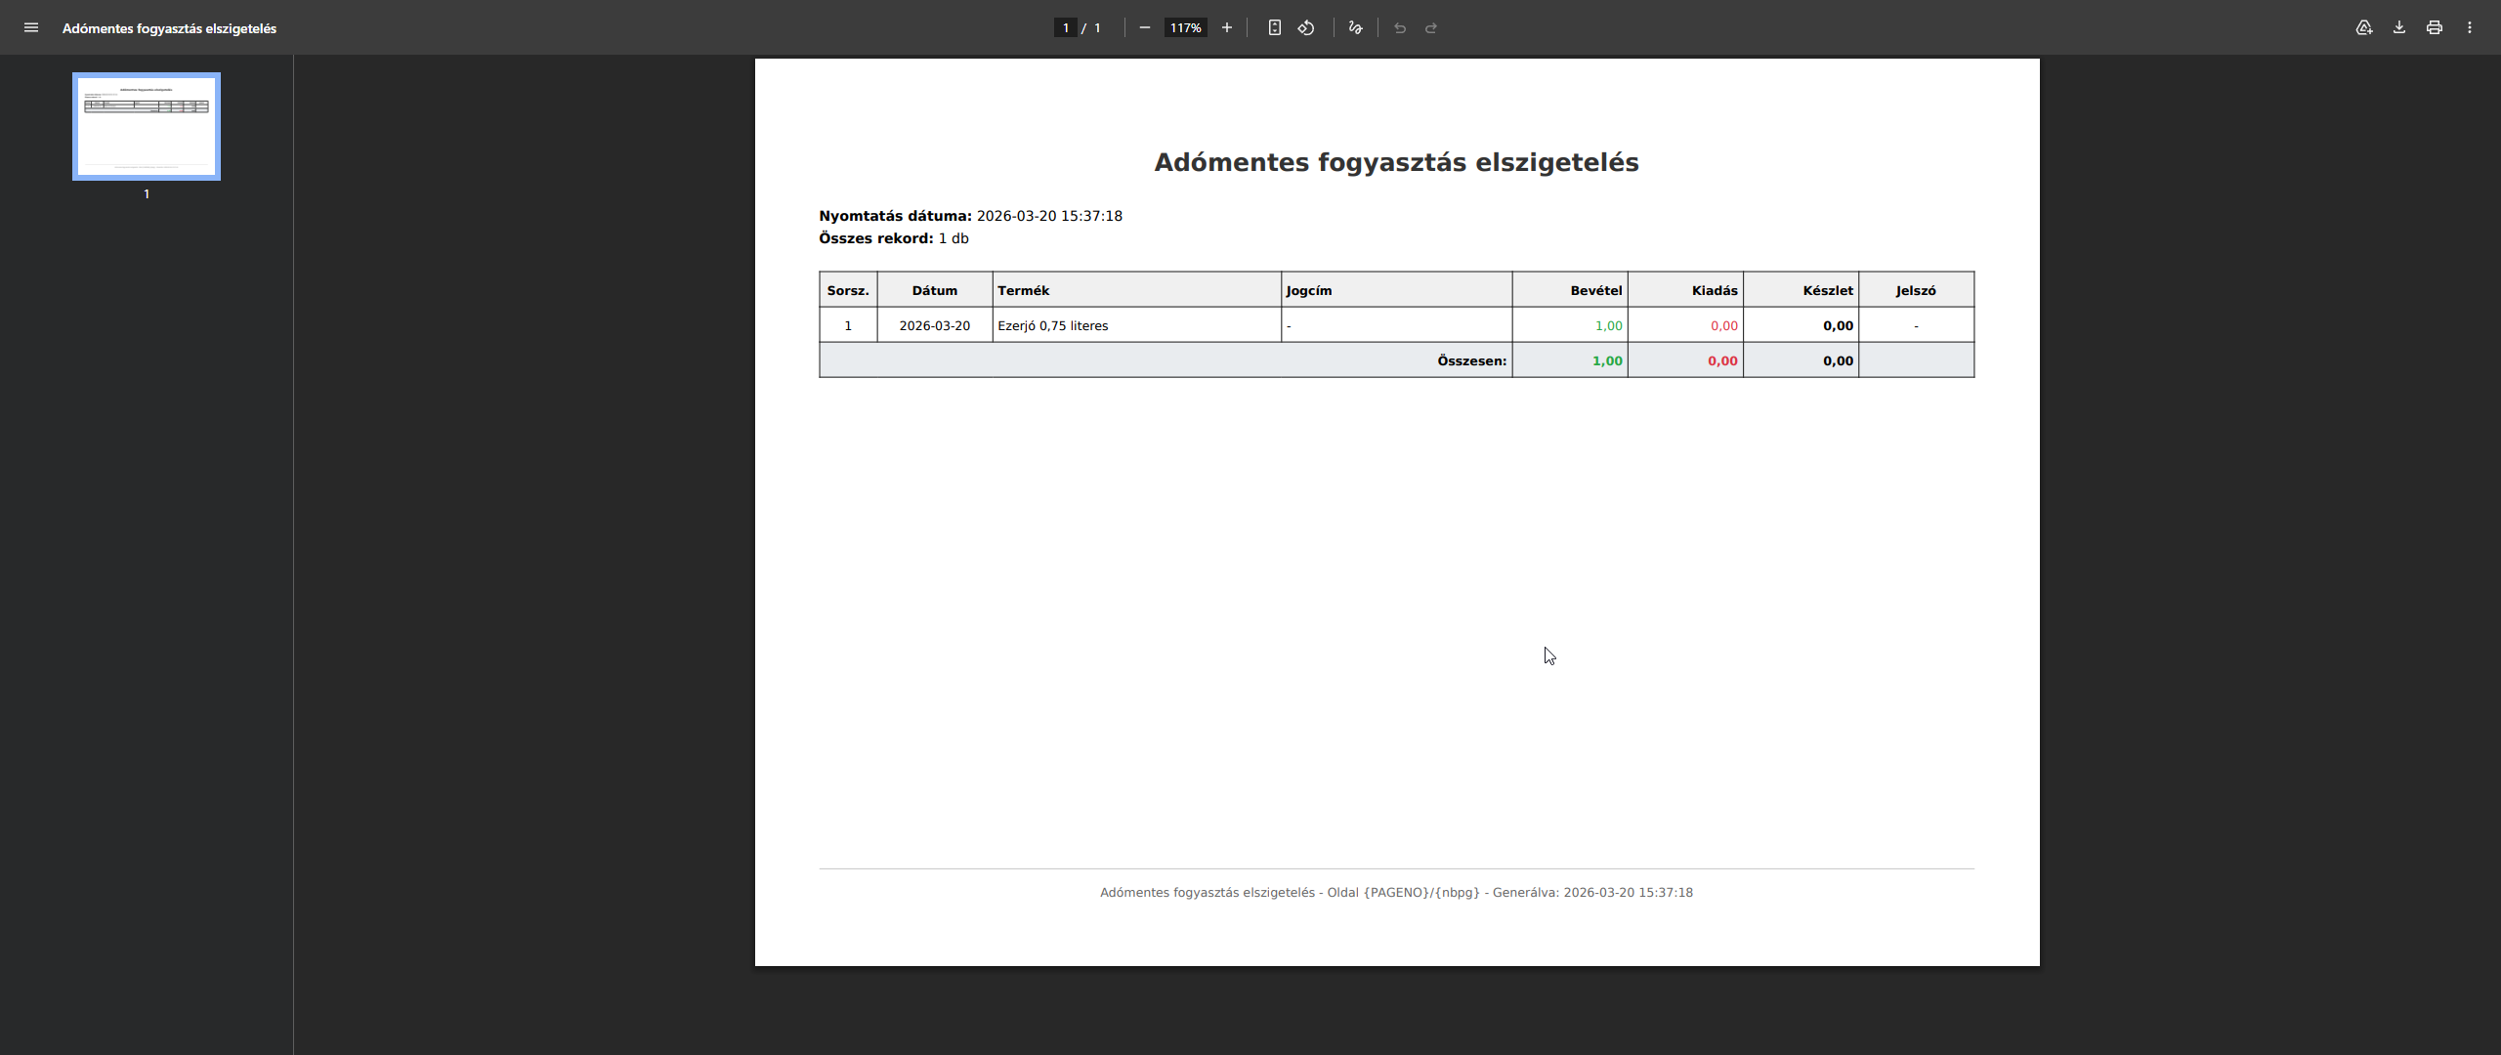Click the Ezerjó 0,75 literes cell
The image size is (2501, 1055).
(1052, 326)
